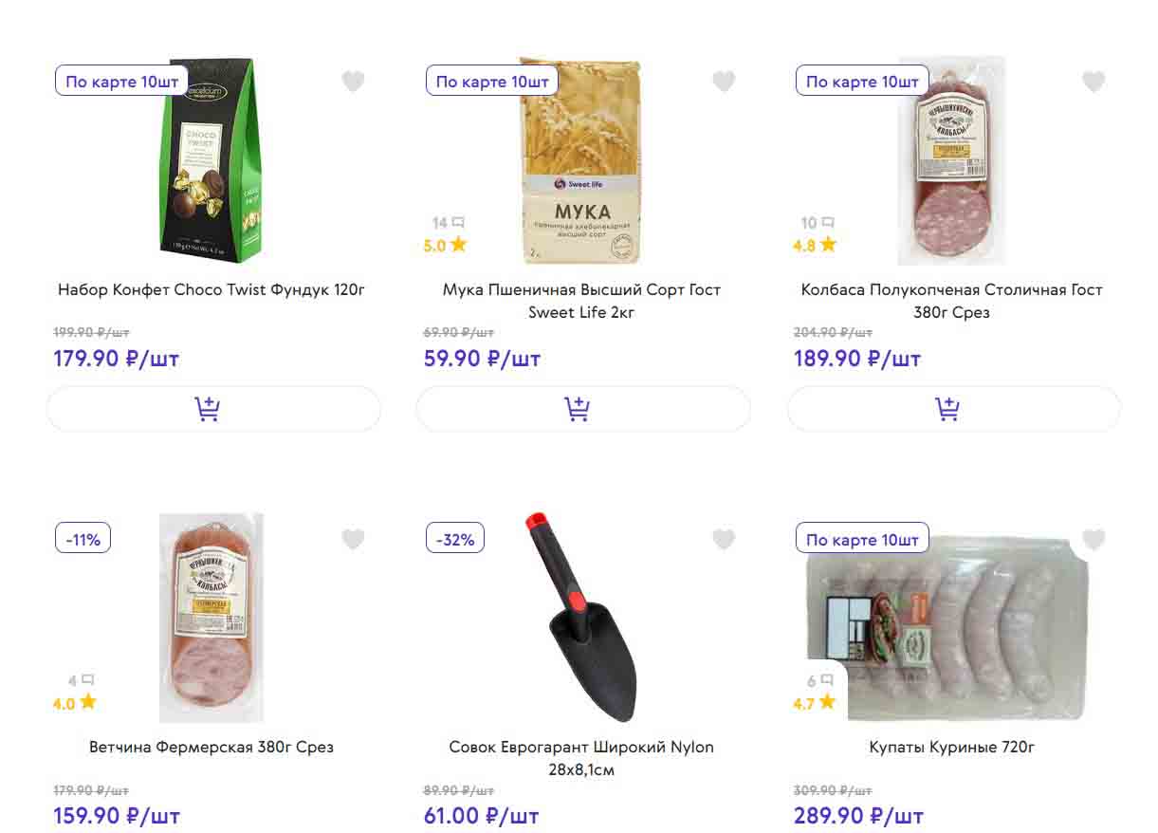This screenshot has width=1158, height=833.
Task: Open Совок Еврогарант Широкий Nylon link
Action: pos(581,757)
